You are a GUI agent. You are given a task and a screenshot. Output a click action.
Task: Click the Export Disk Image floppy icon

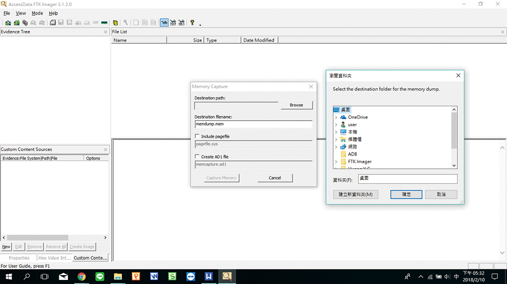(x=61, y=23)
